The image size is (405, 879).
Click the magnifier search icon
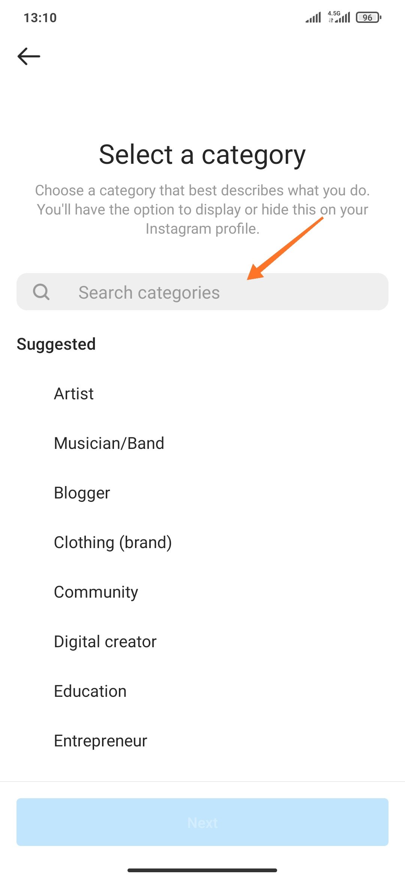[x=41, y=292]
